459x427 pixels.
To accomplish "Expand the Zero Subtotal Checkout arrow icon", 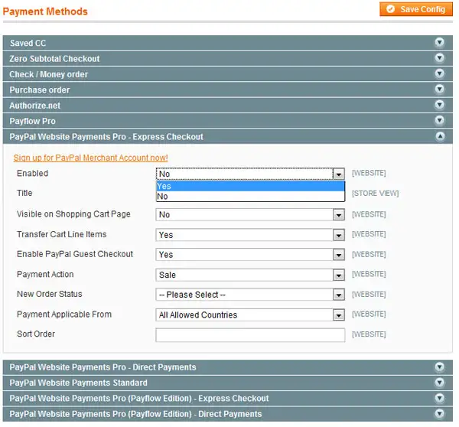I will click(439, 58).
